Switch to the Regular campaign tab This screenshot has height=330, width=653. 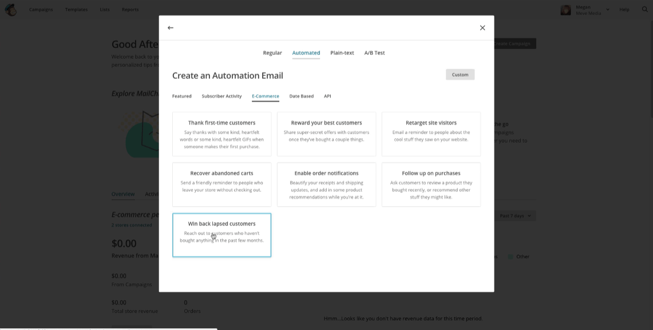tap(272, 53)
